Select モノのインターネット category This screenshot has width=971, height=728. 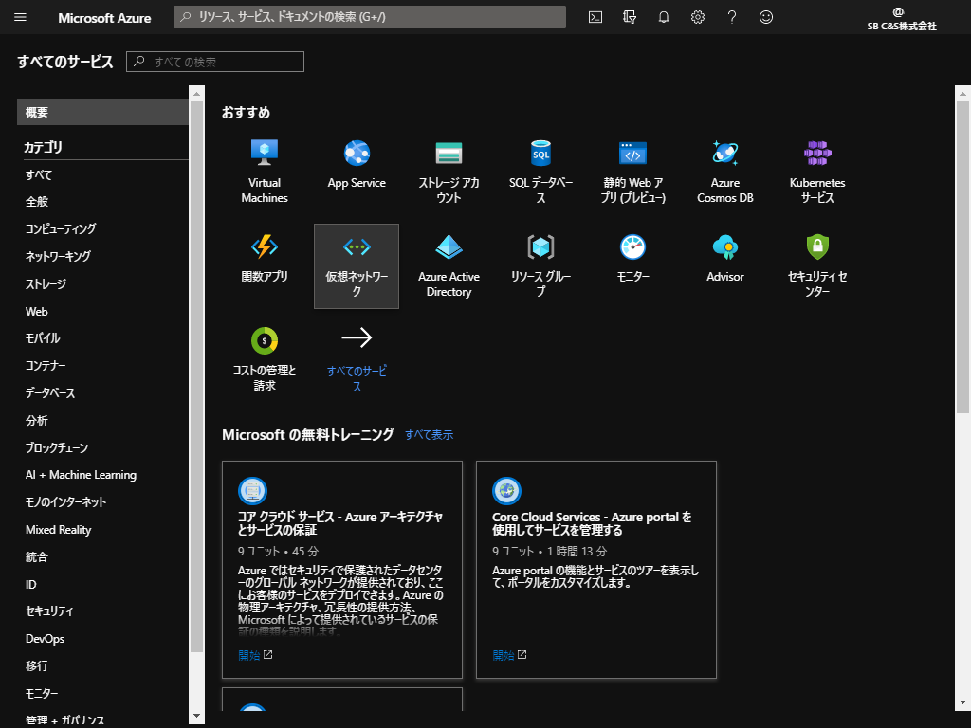[65, 502]
